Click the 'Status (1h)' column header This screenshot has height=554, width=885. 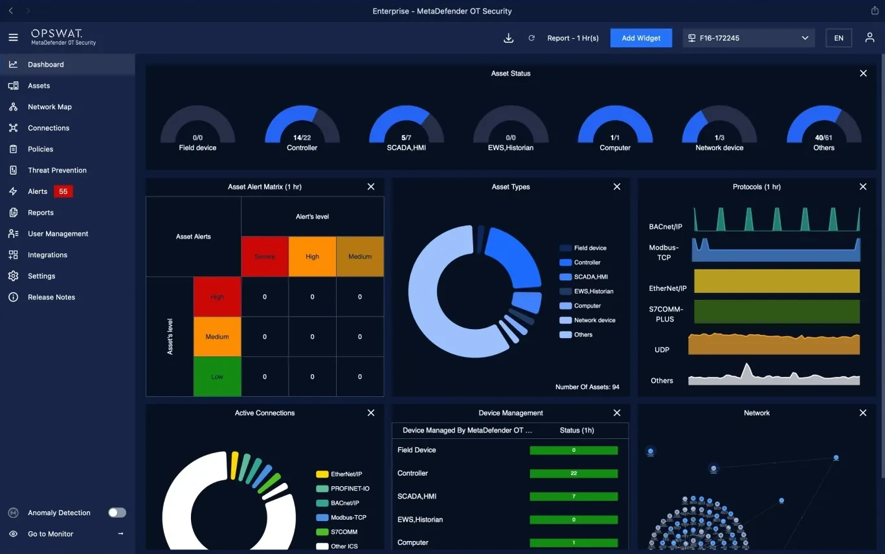pyautogui.click(x=577, y=431)
